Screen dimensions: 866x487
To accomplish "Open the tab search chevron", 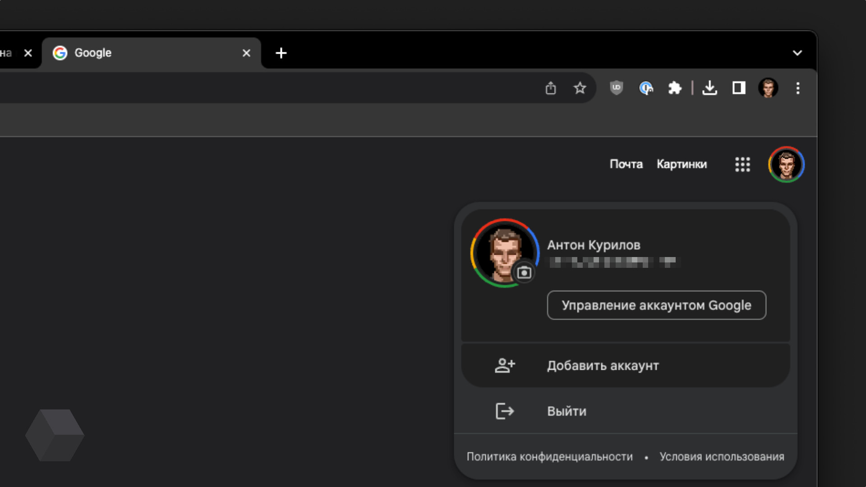I will click(x=797, y=53).
